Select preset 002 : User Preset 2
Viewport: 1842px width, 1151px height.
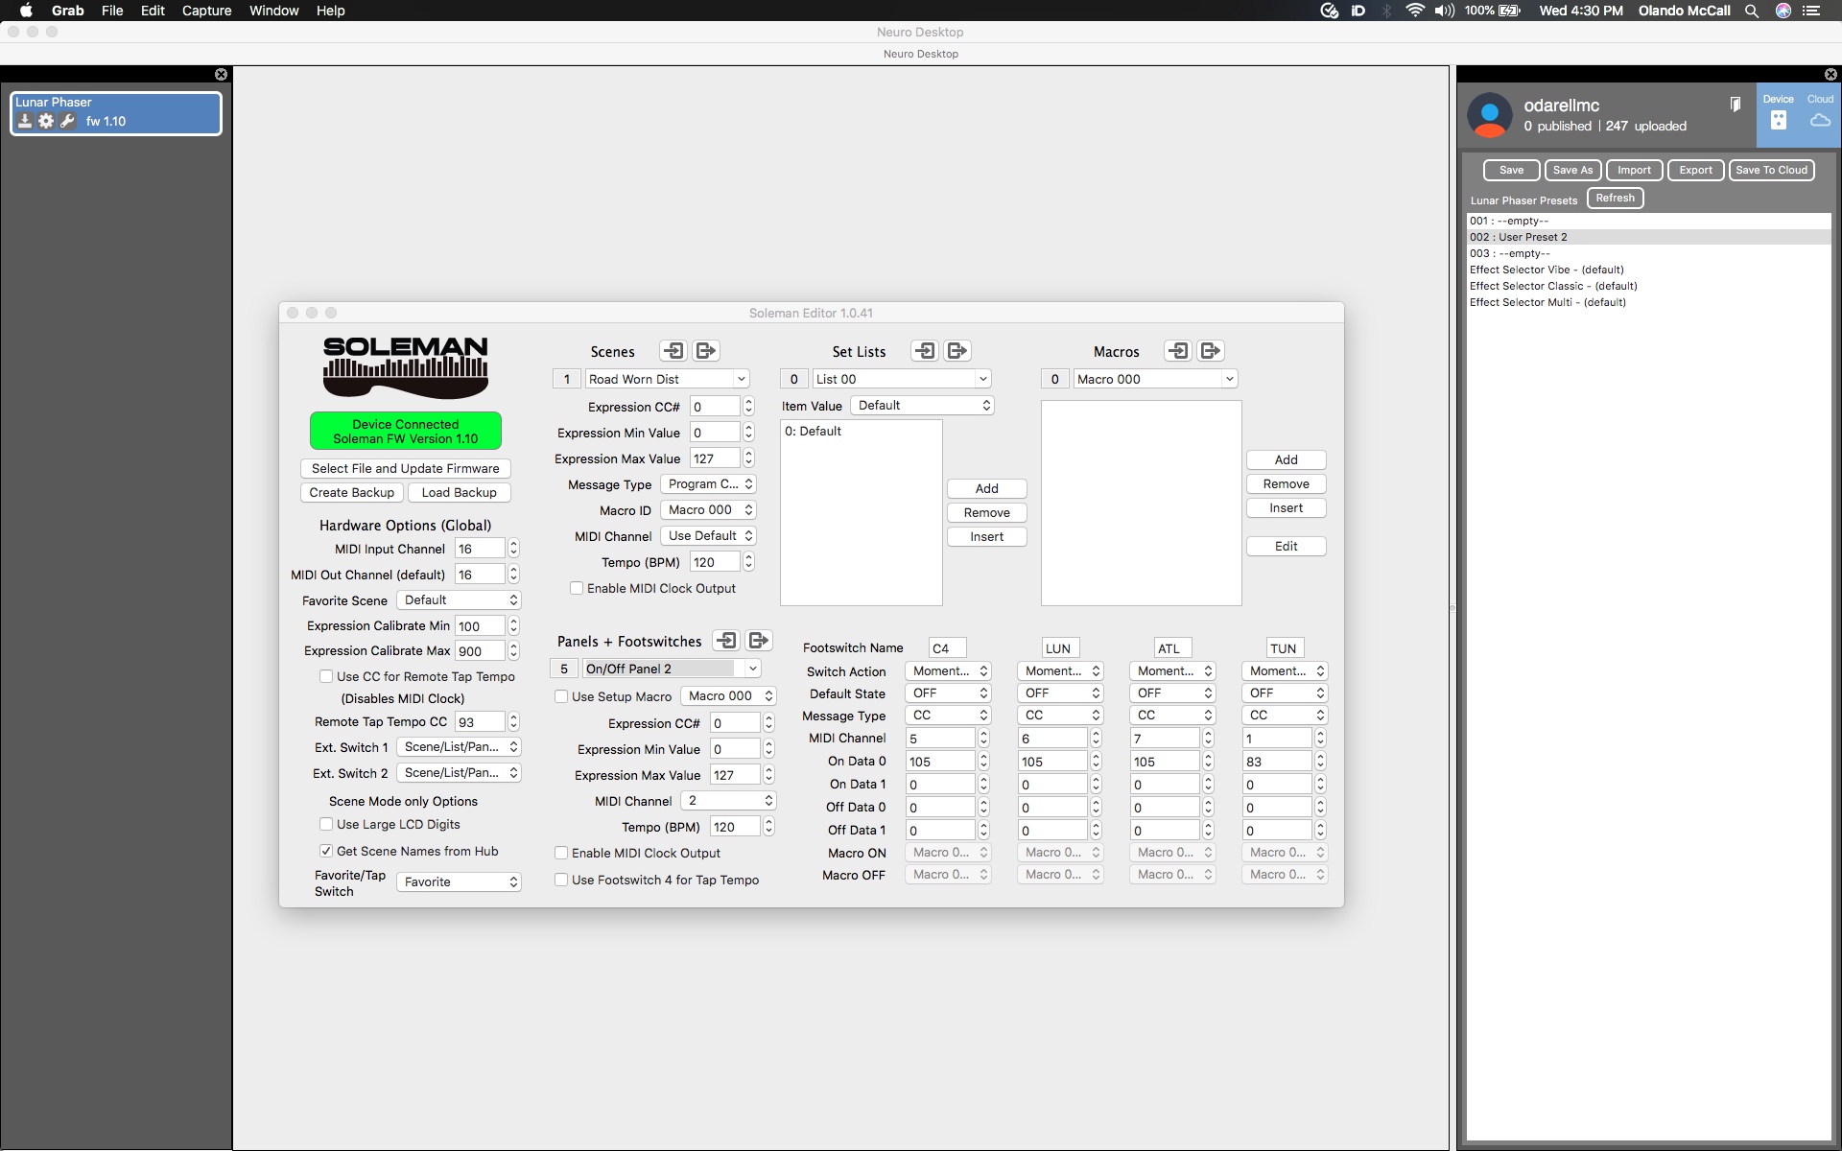pyautogui.click(x=1648, y=237)
